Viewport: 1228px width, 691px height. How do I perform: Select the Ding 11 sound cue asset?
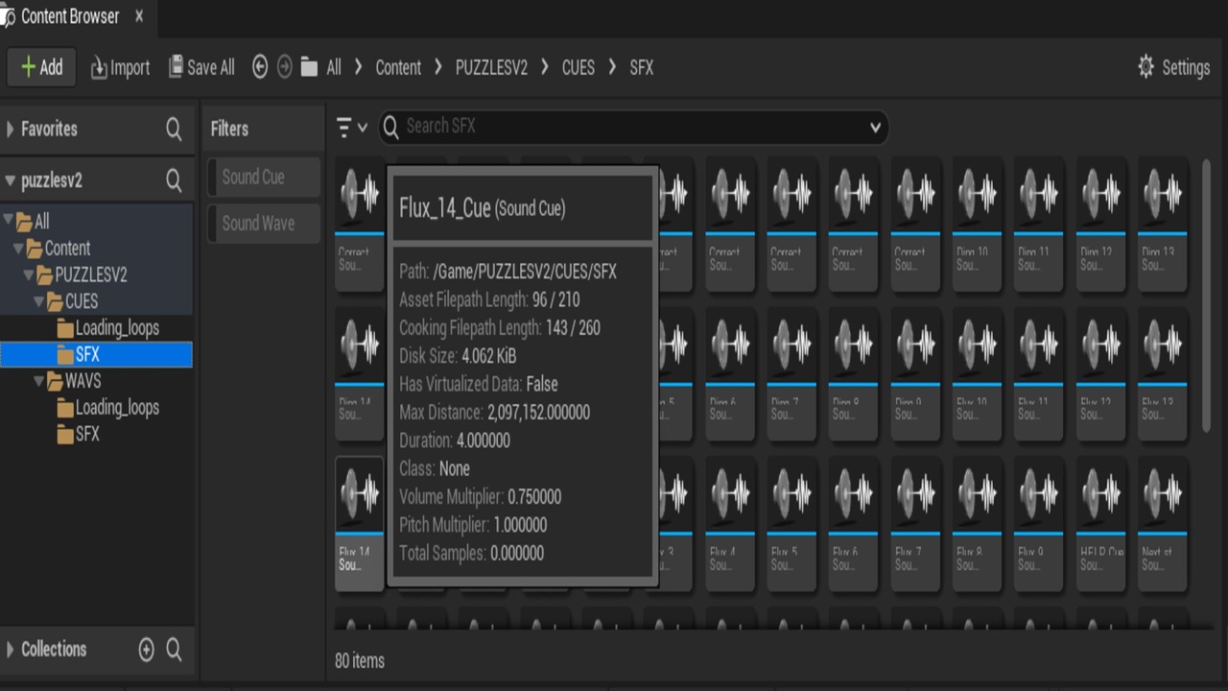[x=1038, y=225]
